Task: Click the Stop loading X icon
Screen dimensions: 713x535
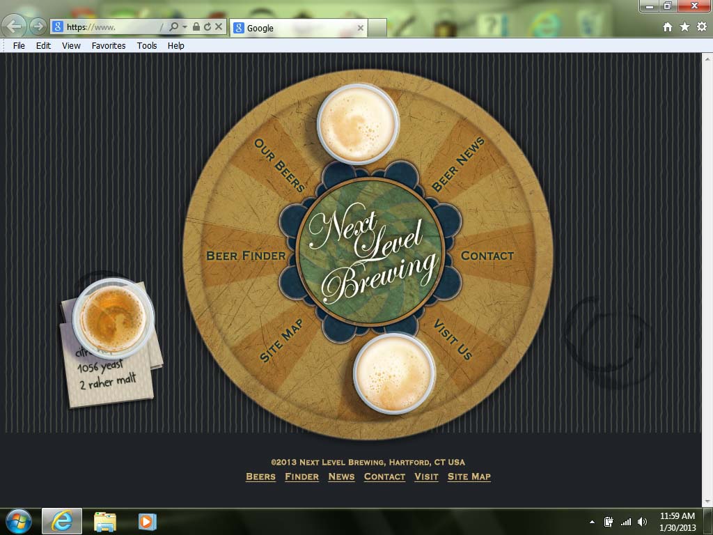Action: (x=218, y=26)
